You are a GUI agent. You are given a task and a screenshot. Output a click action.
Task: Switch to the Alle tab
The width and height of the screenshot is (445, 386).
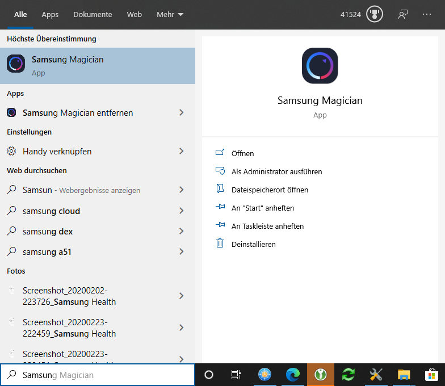pyautogui.click(x=20, y=15)
